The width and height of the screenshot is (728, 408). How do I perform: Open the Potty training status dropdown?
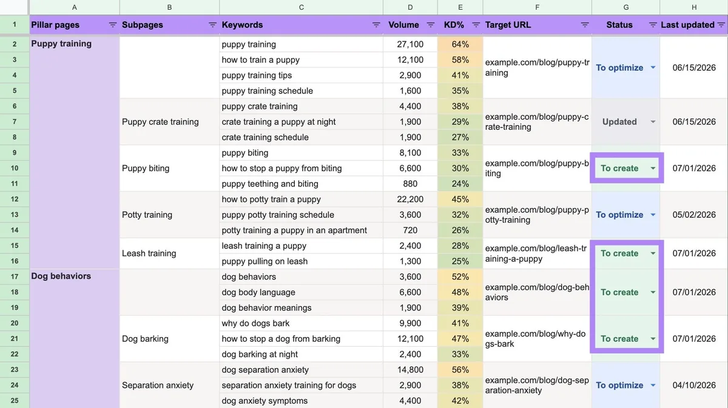click(653, 214)
